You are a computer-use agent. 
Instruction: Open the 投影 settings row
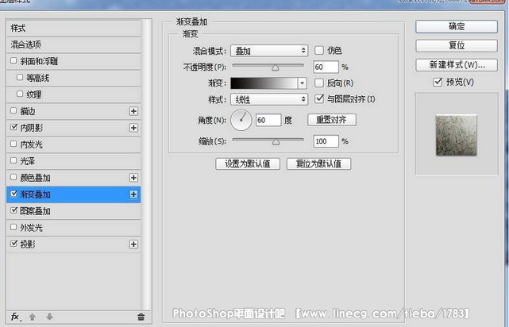coord(74,244)
